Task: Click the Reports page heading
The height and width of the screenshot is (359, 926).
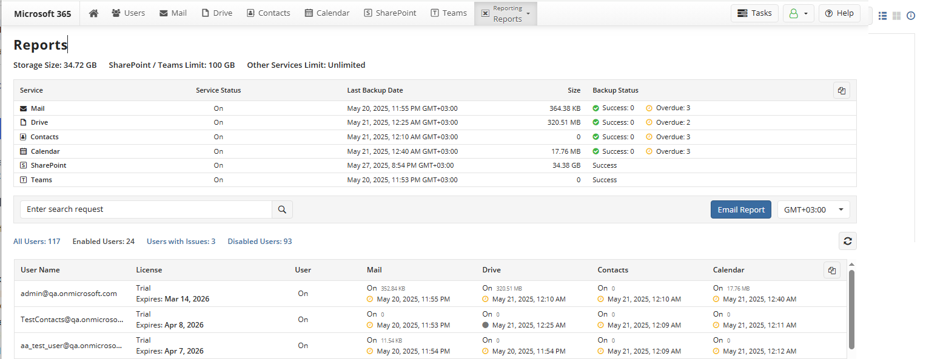Action: pyautogui.click(x=40, y=45)
